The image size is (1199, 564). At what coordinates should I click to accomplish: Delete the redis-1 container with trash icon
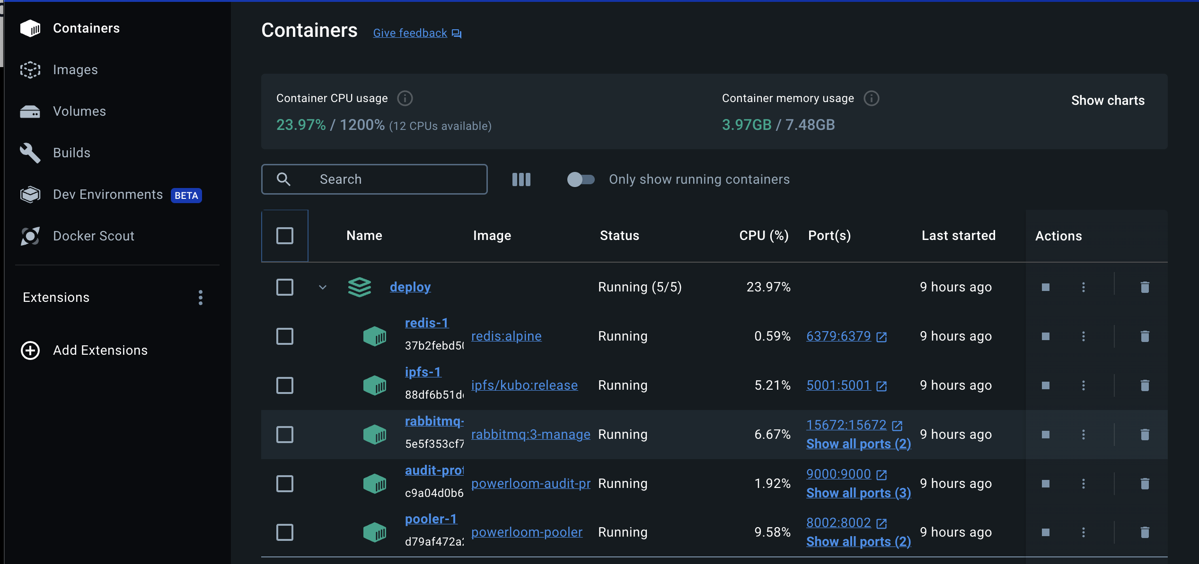(x=1145, y=336)
